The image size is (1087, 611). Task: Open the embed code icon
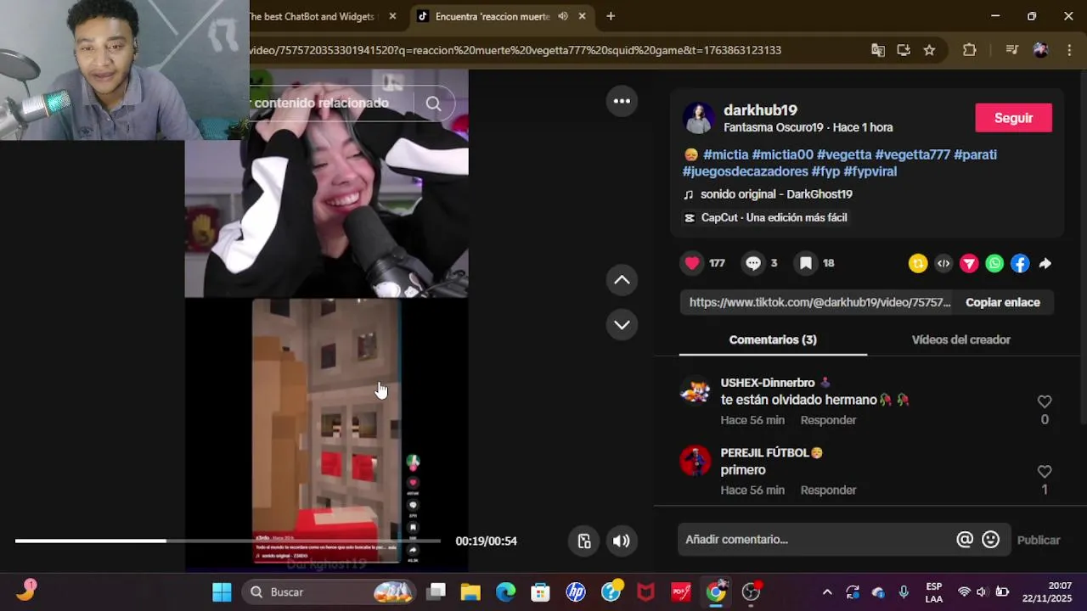coord(943,264)
